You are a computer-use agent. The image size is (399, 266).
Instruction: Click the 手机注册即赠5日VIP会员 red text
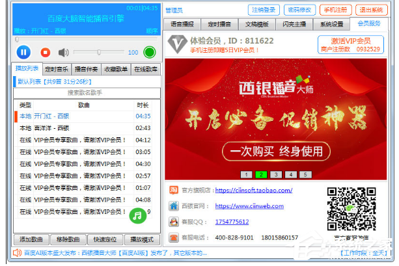224,50
